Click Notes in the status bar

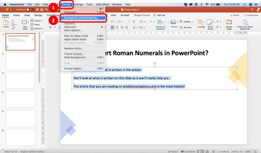(173, 151)
